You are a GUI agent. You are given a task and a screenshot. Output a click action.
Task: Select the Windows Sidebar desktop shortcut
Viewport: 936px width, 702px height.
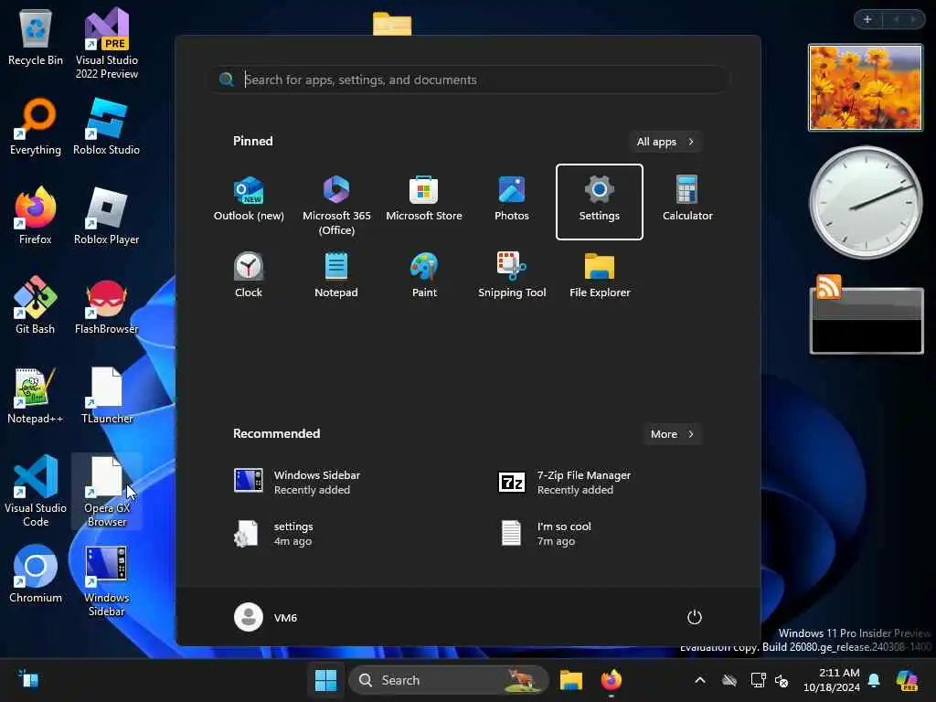coord(106,580)
